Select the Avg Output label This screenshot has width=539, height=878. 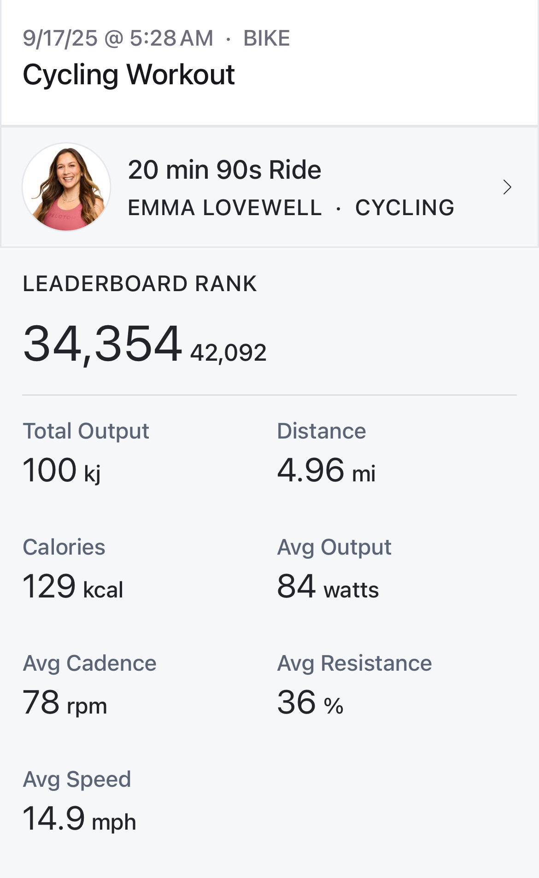[x=334, y=547]
